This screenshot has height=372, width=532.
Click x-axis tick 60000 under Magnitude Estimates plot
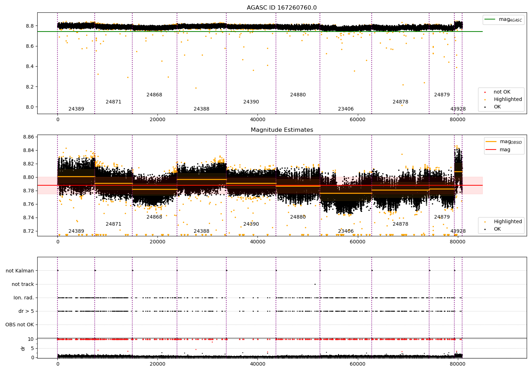click(x=358, y=242)
